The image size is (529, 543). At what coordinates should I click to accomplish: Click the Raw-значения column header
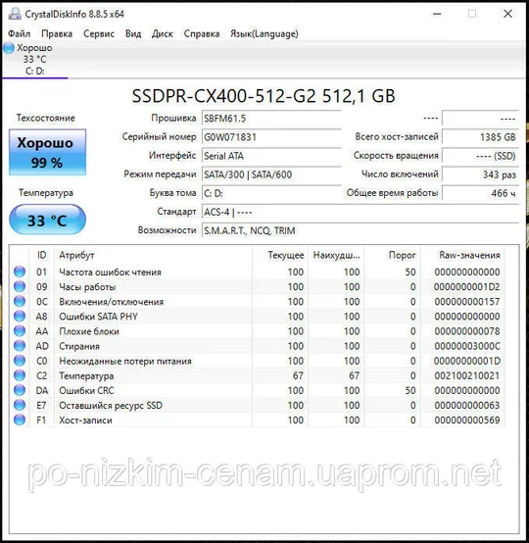tap(462, 255)
